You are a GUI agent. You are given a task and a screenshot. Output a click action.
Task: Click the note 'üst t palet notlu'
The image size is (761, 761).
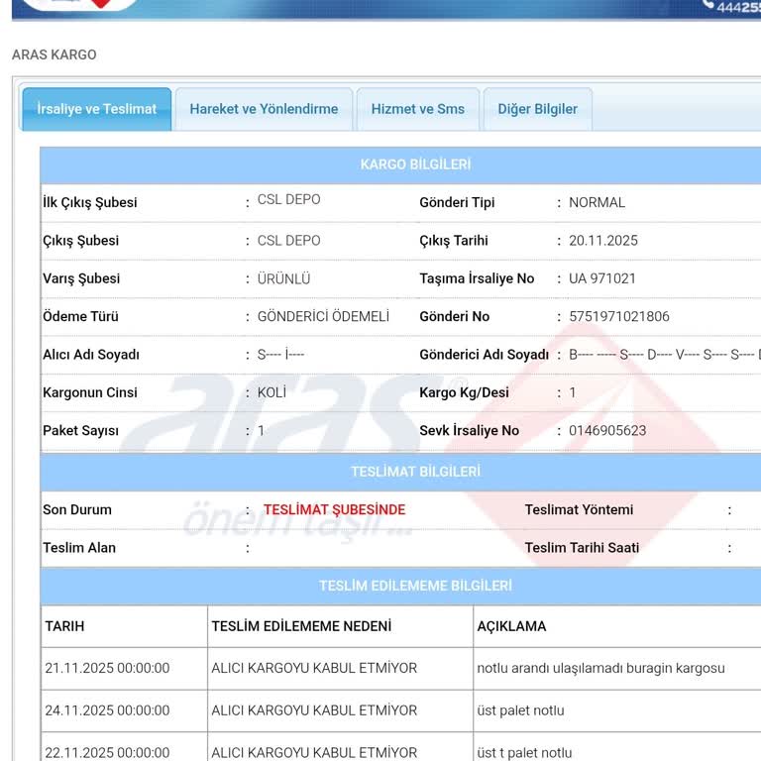524,753
